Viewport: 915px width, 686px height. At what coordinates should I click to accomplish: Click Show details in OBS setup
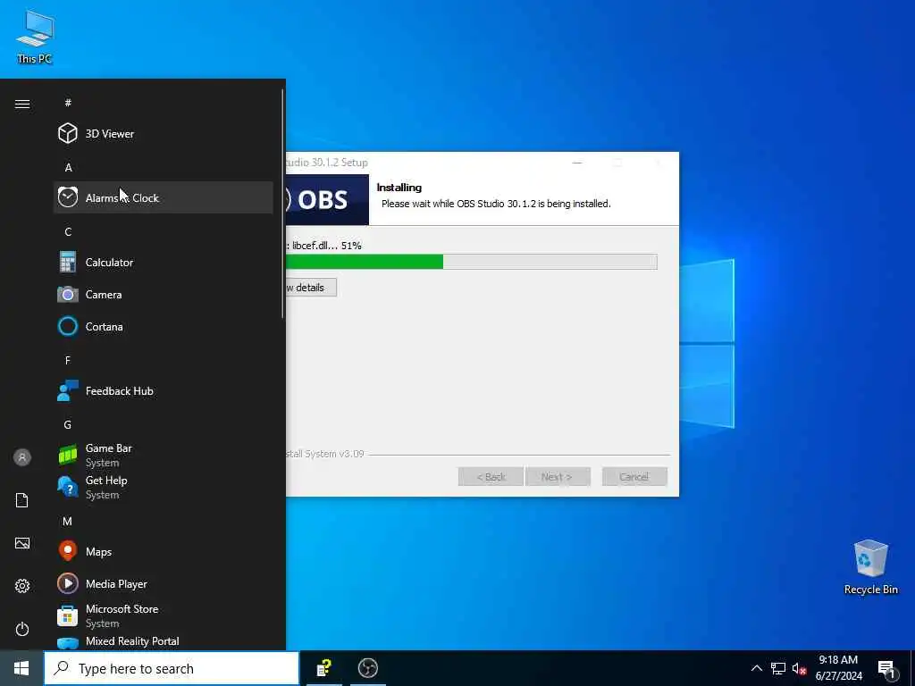[x=311, y=288]
